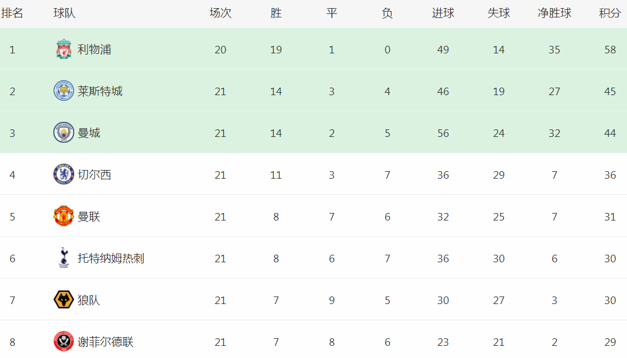Screen dimensions: 627x358
Task: Click the Liverpool club crest icon
Action: click(64, 49)
